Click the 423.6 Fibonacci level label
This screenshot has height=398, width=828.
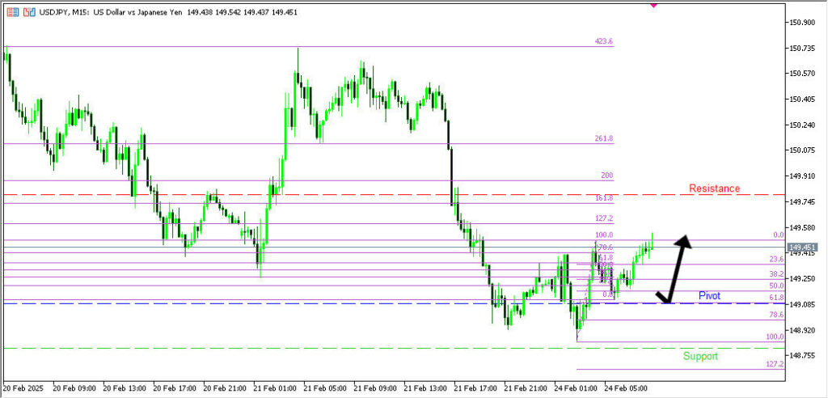(604, 41)
